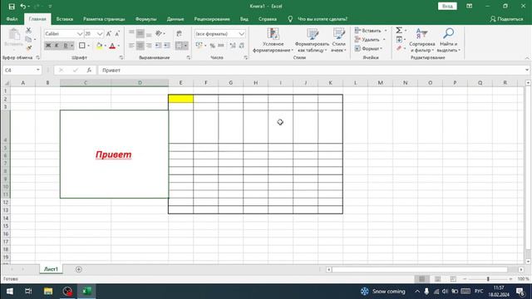Open the fill color arrow dropdown
The image size is (532, 299).
pos(106,46)
